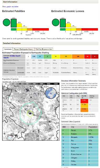The image size is (100, 168).
Task: Select the Summary tab
Action: (8, 49)
